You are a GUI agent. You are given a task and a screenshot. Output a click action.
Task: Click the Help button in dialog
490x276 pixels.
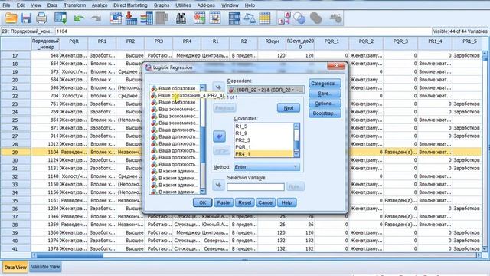tap(286, 202)
